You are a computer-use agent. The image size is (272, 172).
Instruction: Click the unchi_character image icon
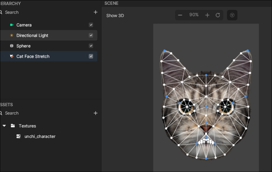click(x=19, y=136)
